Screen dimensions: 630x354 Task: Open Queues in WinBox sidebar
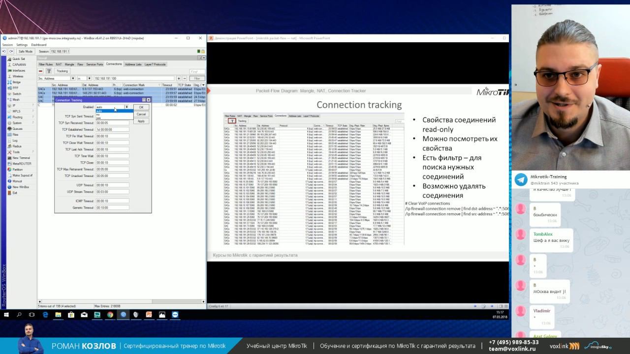click(16, 128)
